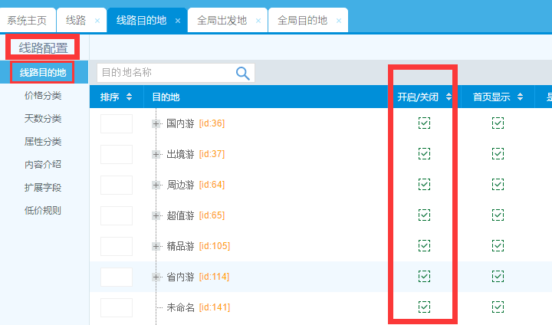Close the 线路 tab
The width and height of the screenshot is (552, 325).
tap(97, 21)
